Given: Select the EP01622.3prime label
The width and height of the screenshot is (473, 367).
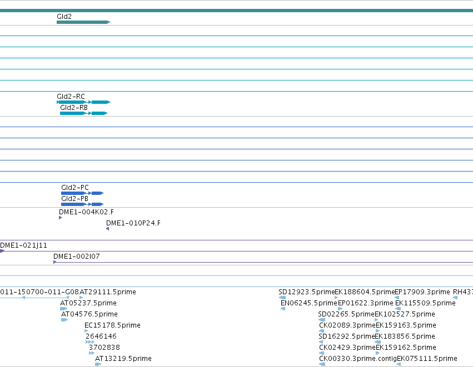Looking at the screenshot, I should tap(366, 303).
